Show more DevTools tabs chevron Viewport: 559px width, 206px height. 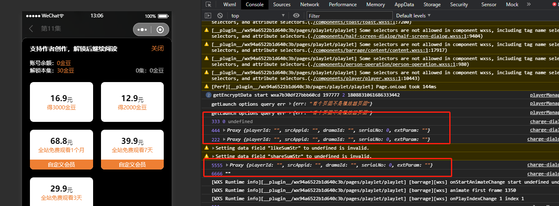point(529,5)
